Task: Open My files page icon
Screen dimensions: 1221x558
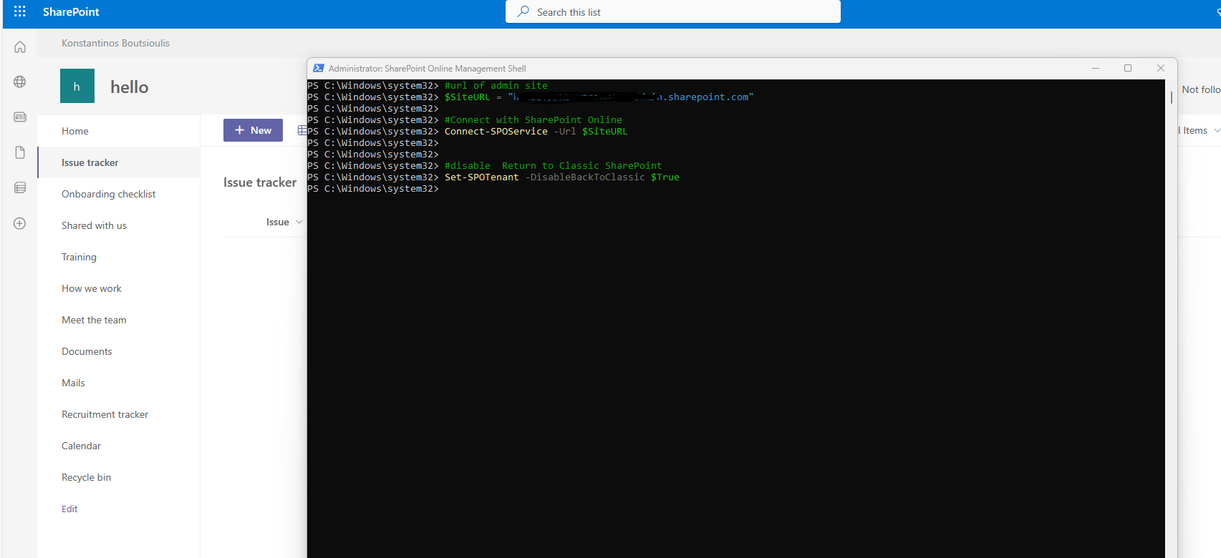Action: click(x=20, y=152)
